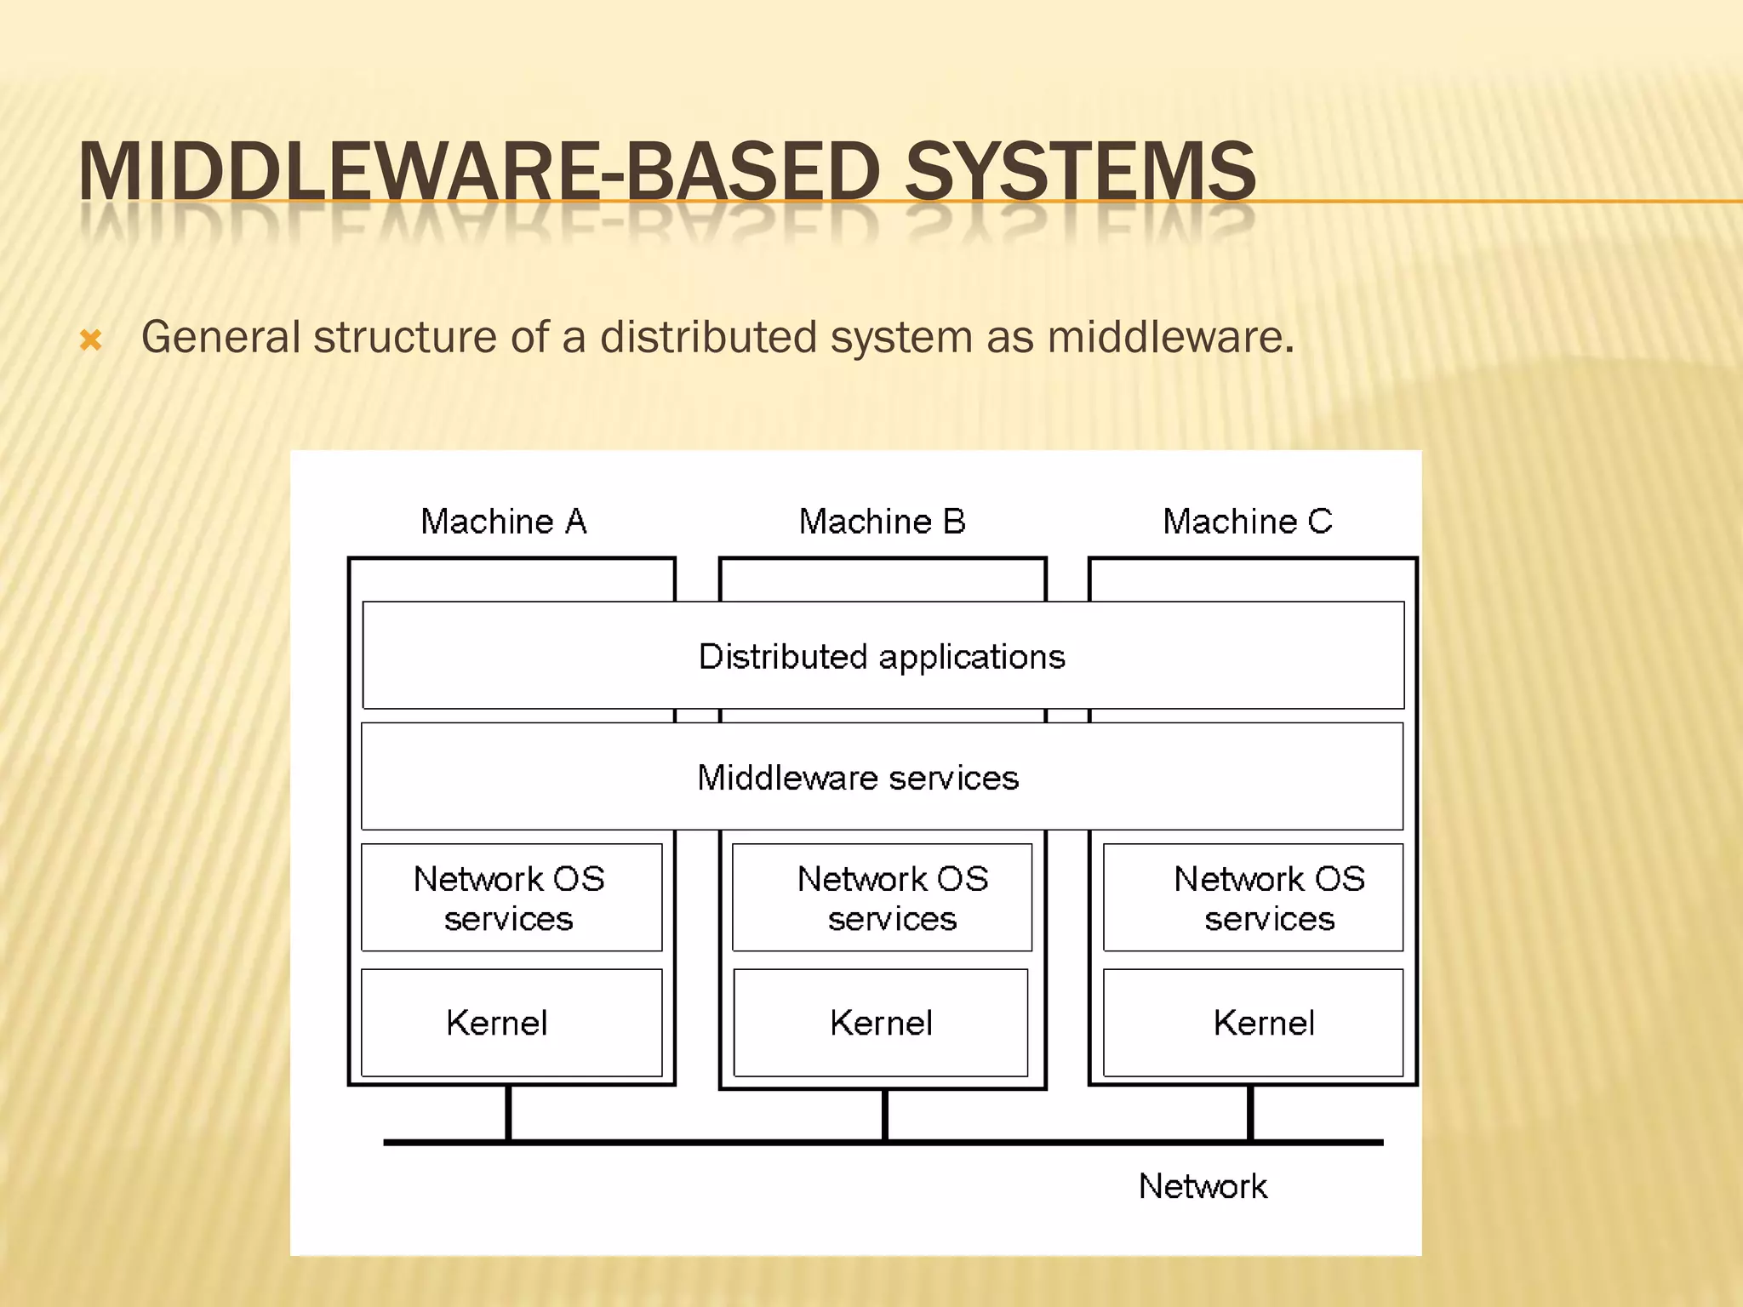Viewport: 1743px width, 1307px height.
Task: Click the Machine B label
Action: (x=882, y=522)
